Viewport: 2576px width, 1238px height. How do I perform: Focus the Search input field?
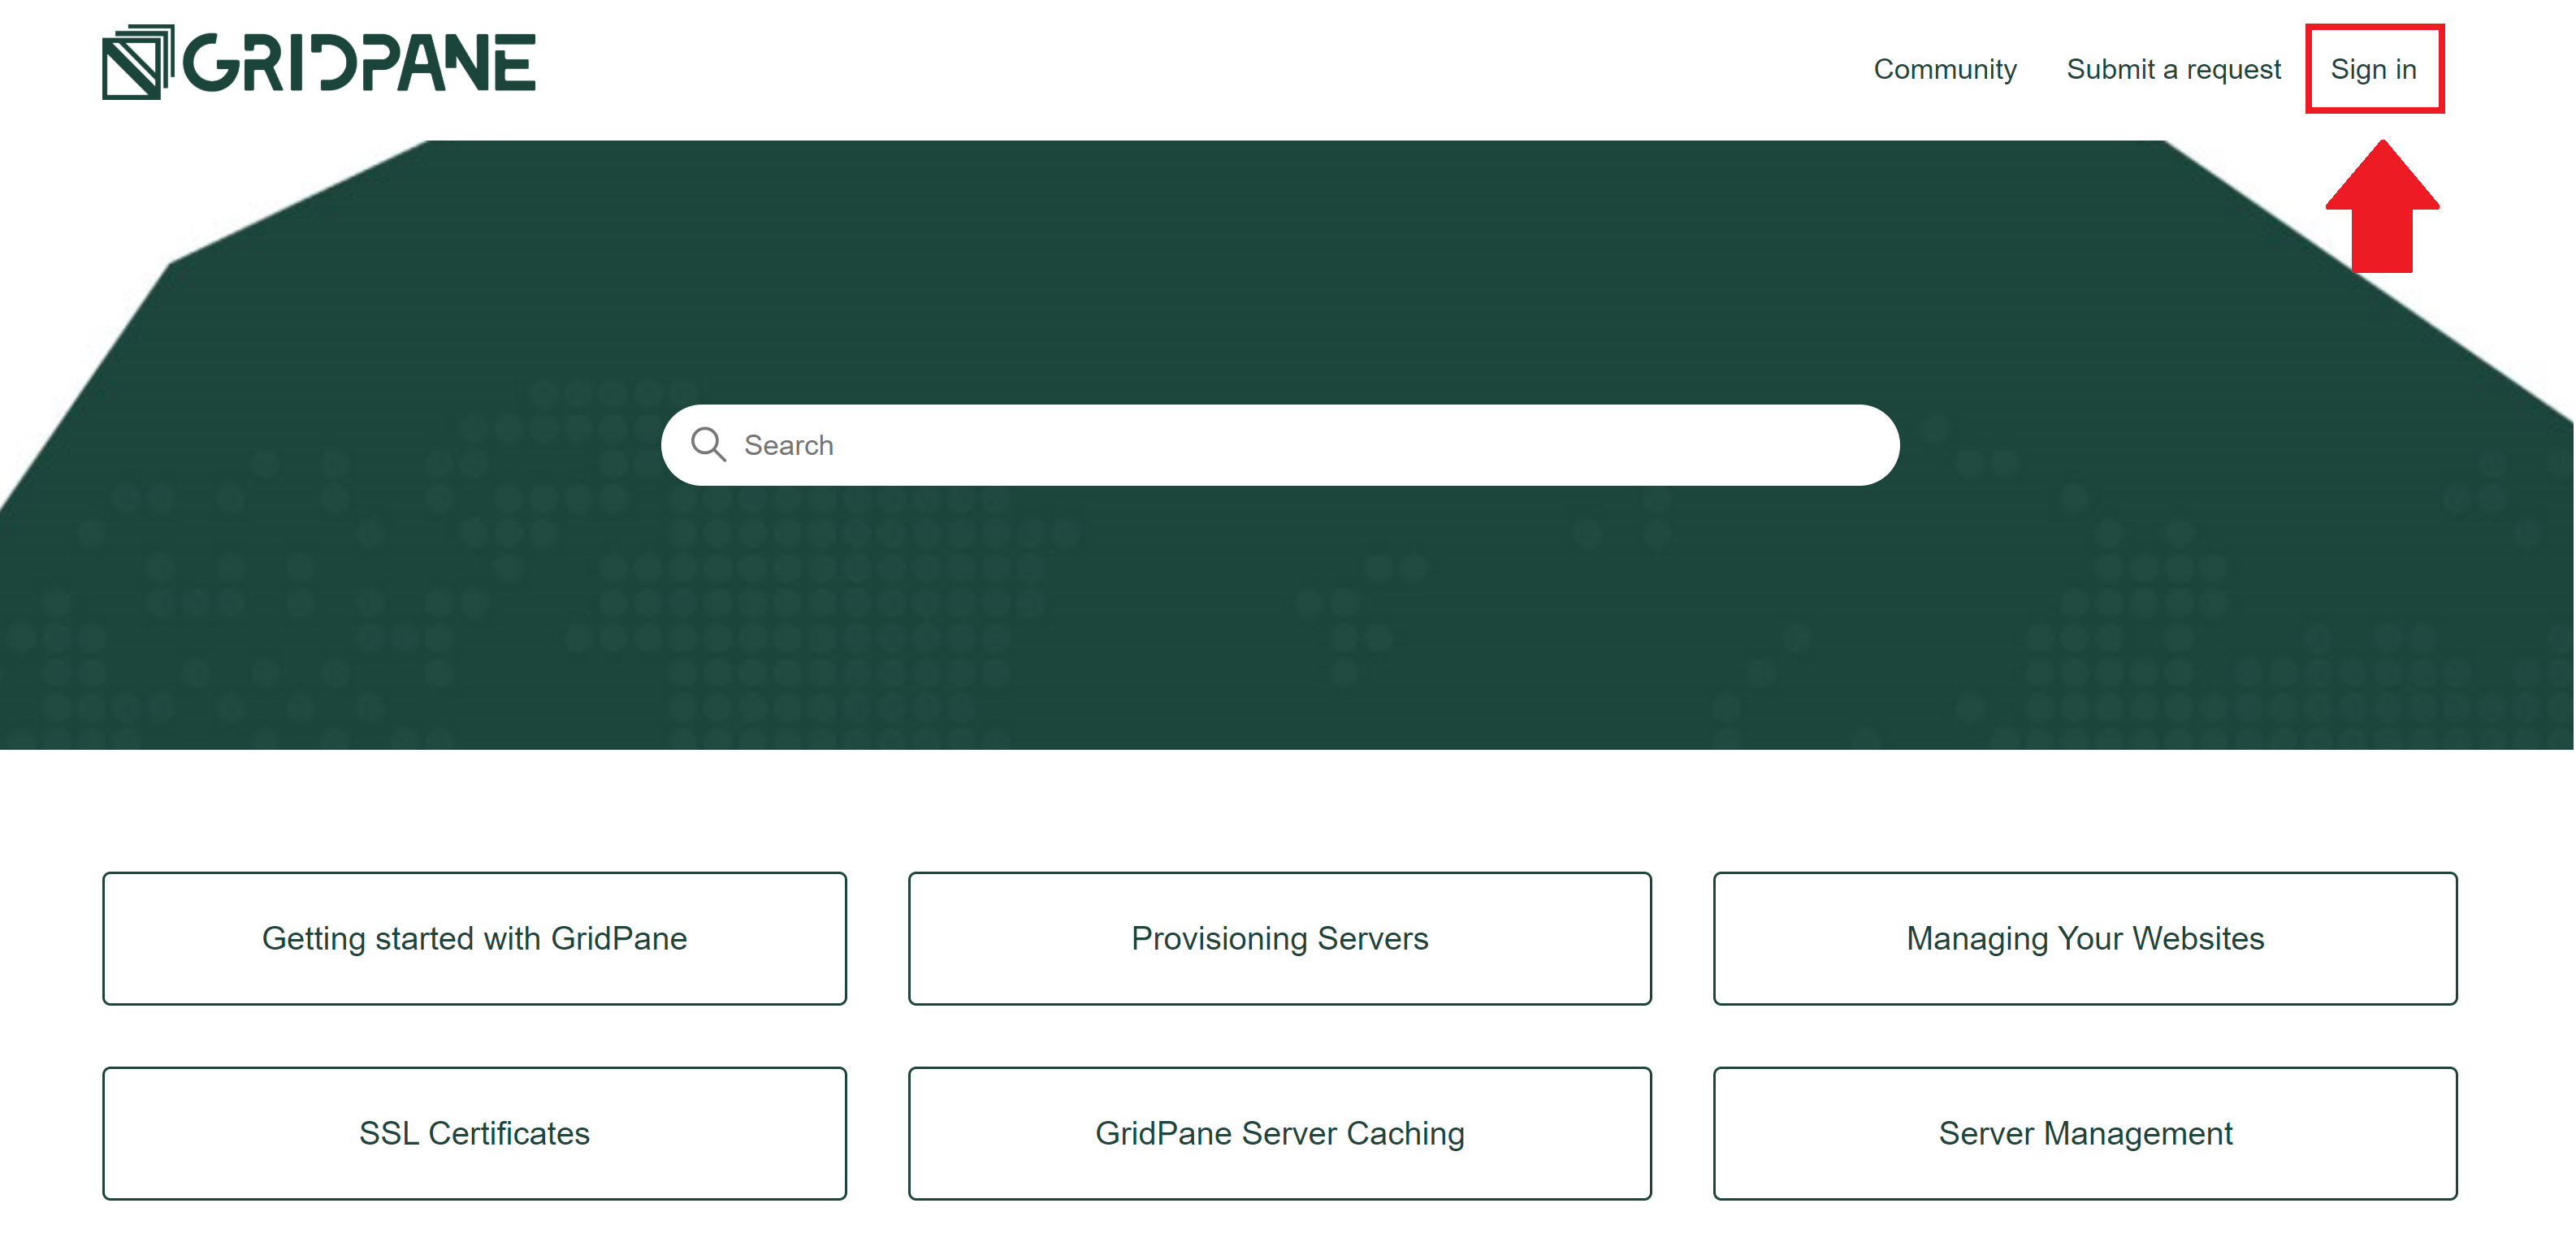(x=1280, y=445)
